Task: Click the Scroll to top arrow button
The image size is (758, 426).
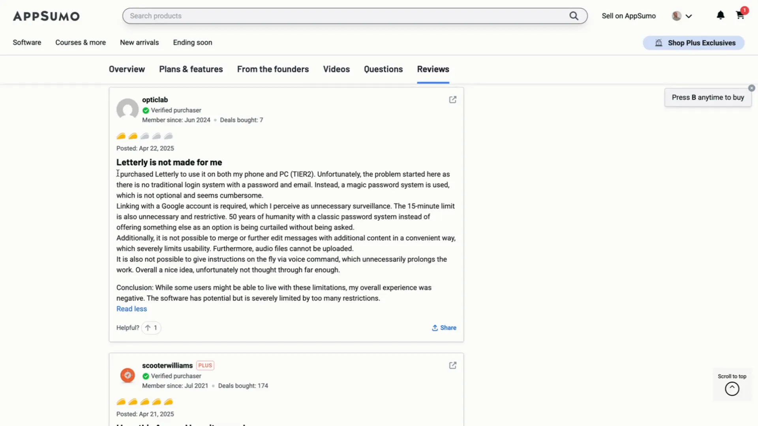Action: pyautogui.click(x=732, y=389)
